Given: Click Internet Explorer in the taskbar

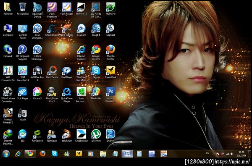Looking at the screenshot, I should [18, 154].
